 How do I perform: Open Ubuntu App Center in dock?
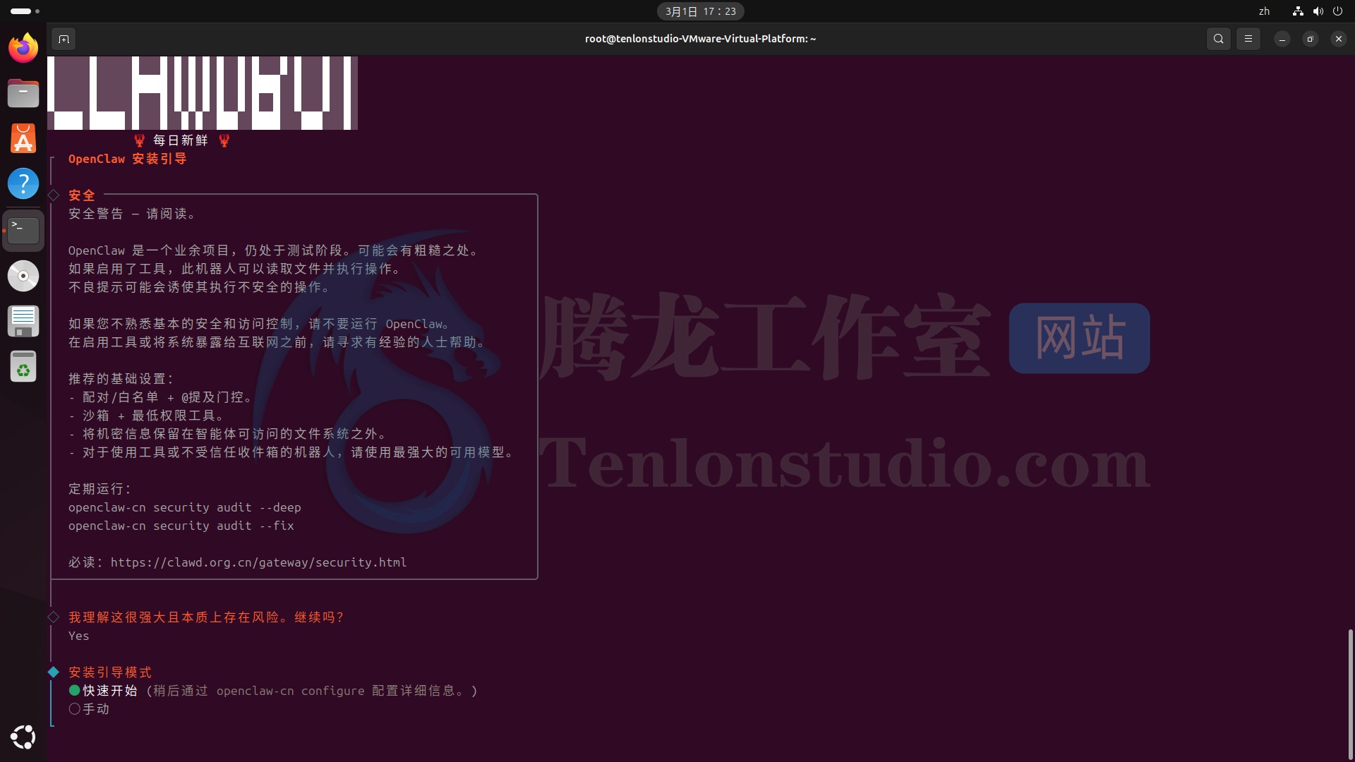pyautogui.click(x=23, y=138)
